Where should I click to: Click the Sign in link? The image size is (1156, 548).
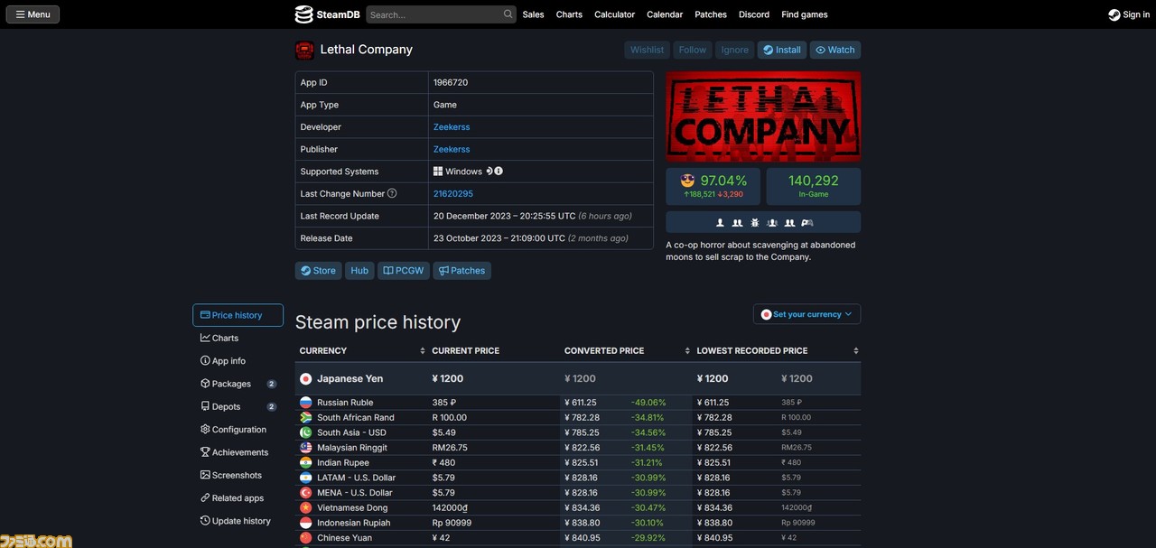1129,14
